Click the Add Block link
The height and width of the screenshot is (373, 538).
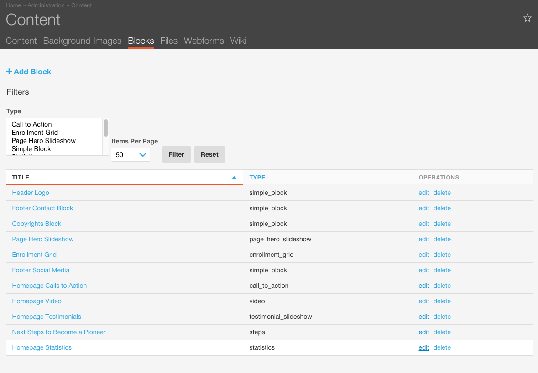pos(29,72)
